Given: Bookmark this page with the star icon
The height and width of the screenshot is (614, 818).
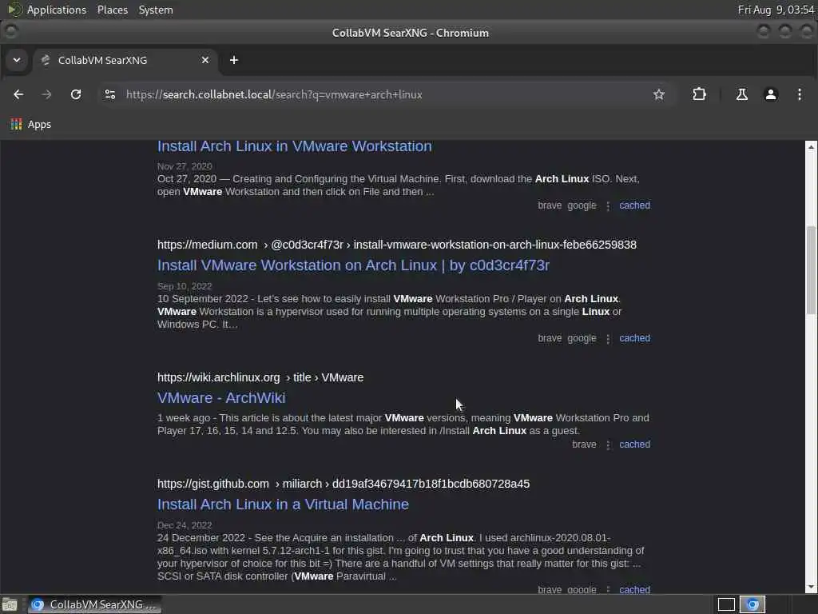Looking at the screenshot, I should click(x=659, y=94).
